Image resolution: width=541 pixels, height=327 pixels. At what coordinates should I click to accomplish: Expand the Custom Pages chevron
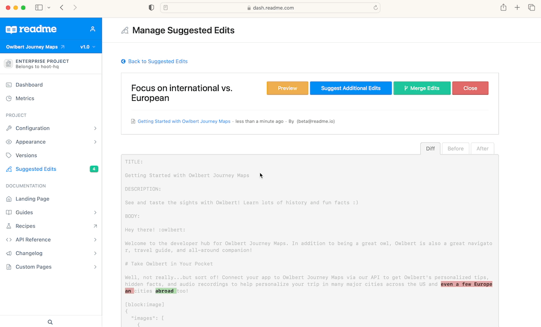[x=95, y=267]
